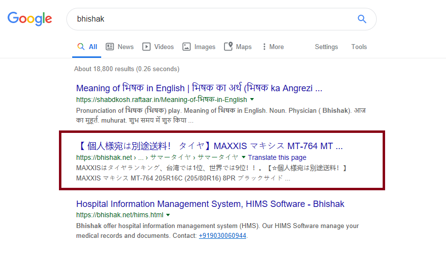Click the Pronunciation of भिषक snippet text
The image size is (446, 255).
(x=221, y=115)
